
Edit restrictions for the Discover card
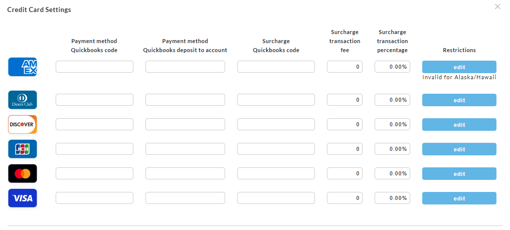click(x=459, y=124)
